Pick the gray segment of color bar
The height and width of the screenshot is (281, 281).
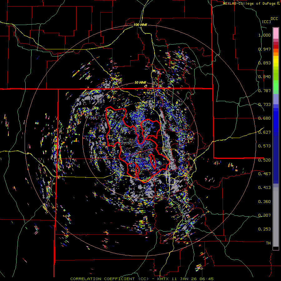(x=276, y=217)
